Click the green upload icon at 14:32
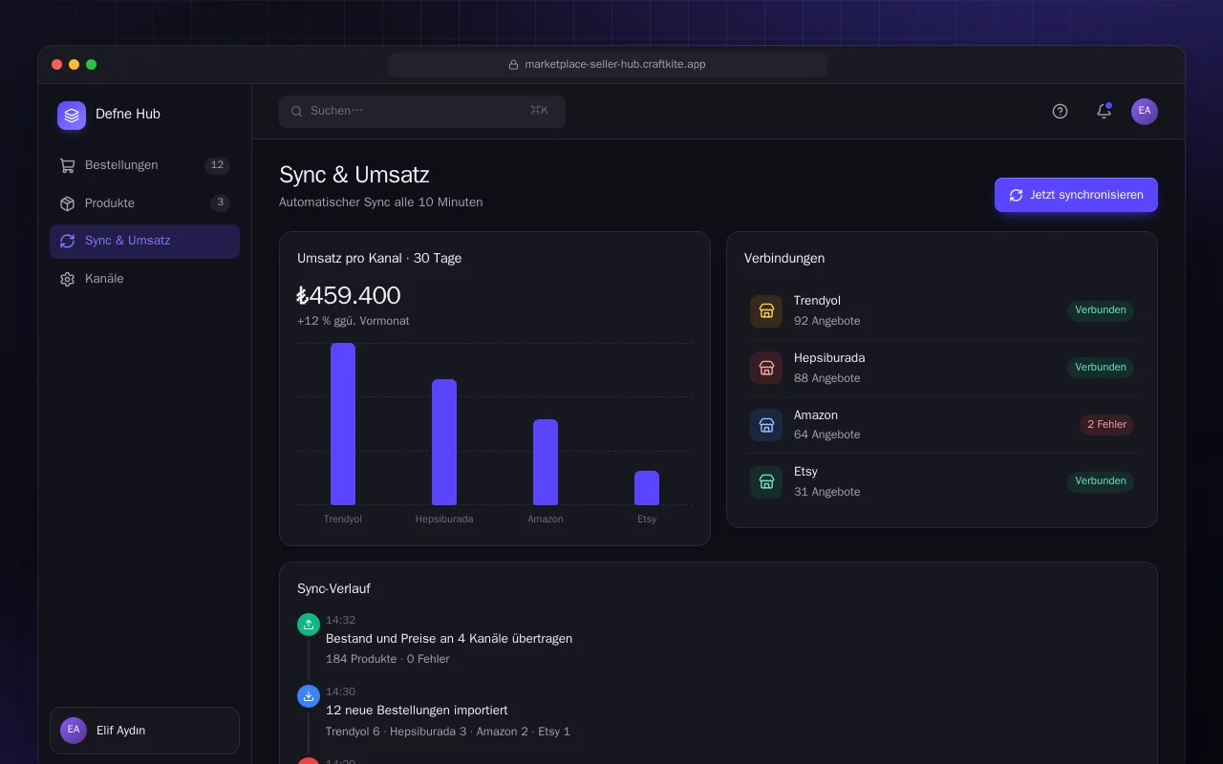1223x764 pixels. (309, 625)
